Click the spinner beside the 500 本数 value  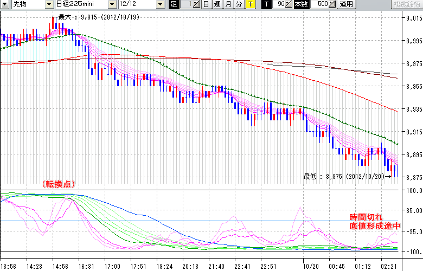pyautogui.click(x=332, y=4)
